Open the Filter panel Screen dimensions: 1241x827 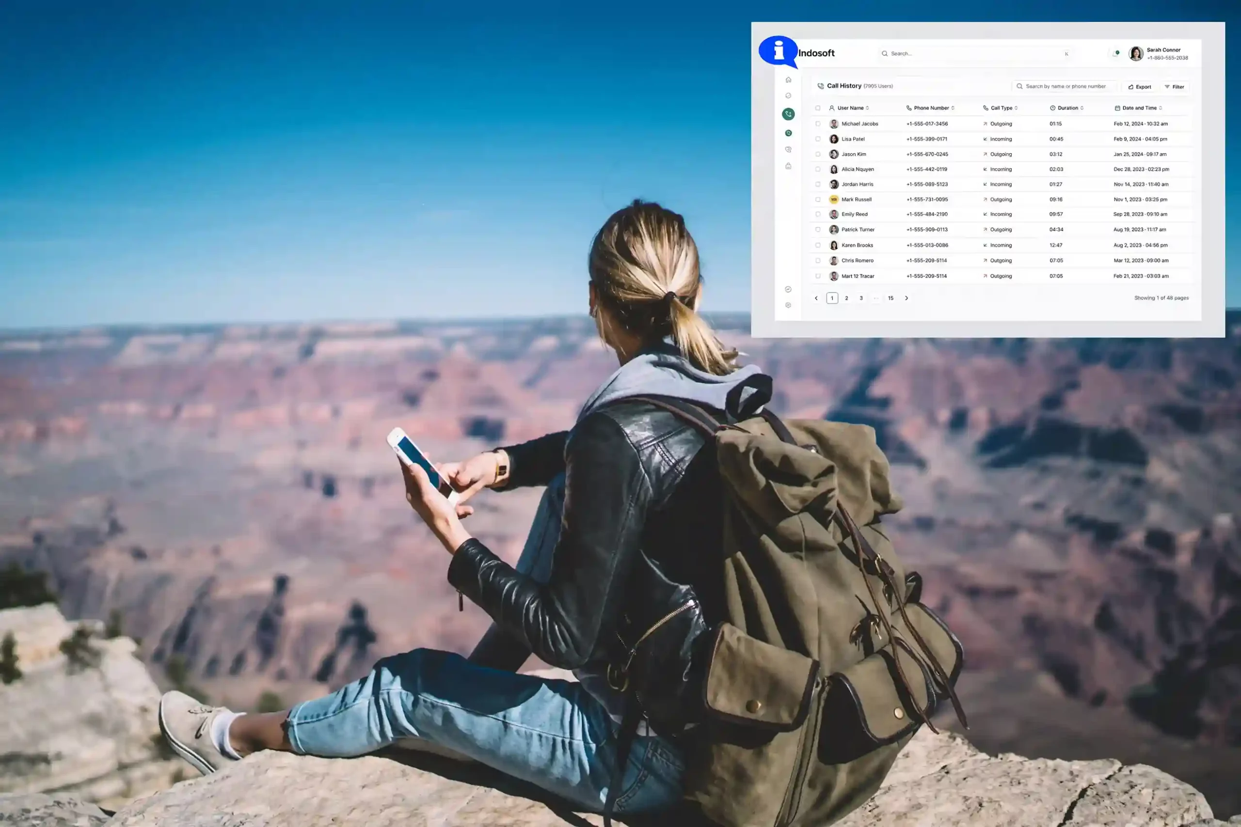point(1175,87)
